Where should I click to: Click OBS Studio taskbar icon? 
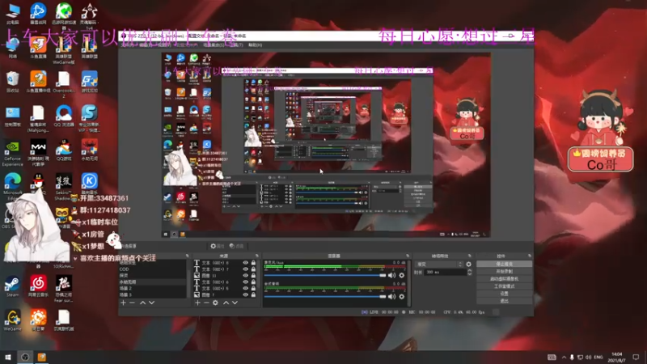pos(25,357)
